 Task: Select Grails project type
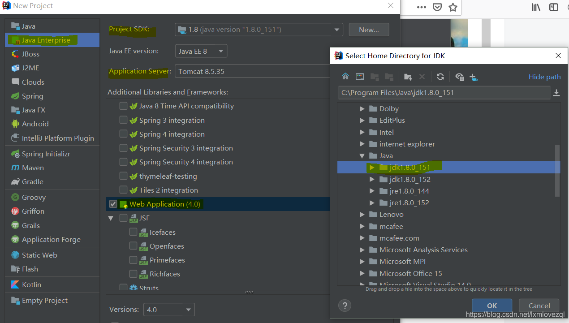(x=52, y=225)
